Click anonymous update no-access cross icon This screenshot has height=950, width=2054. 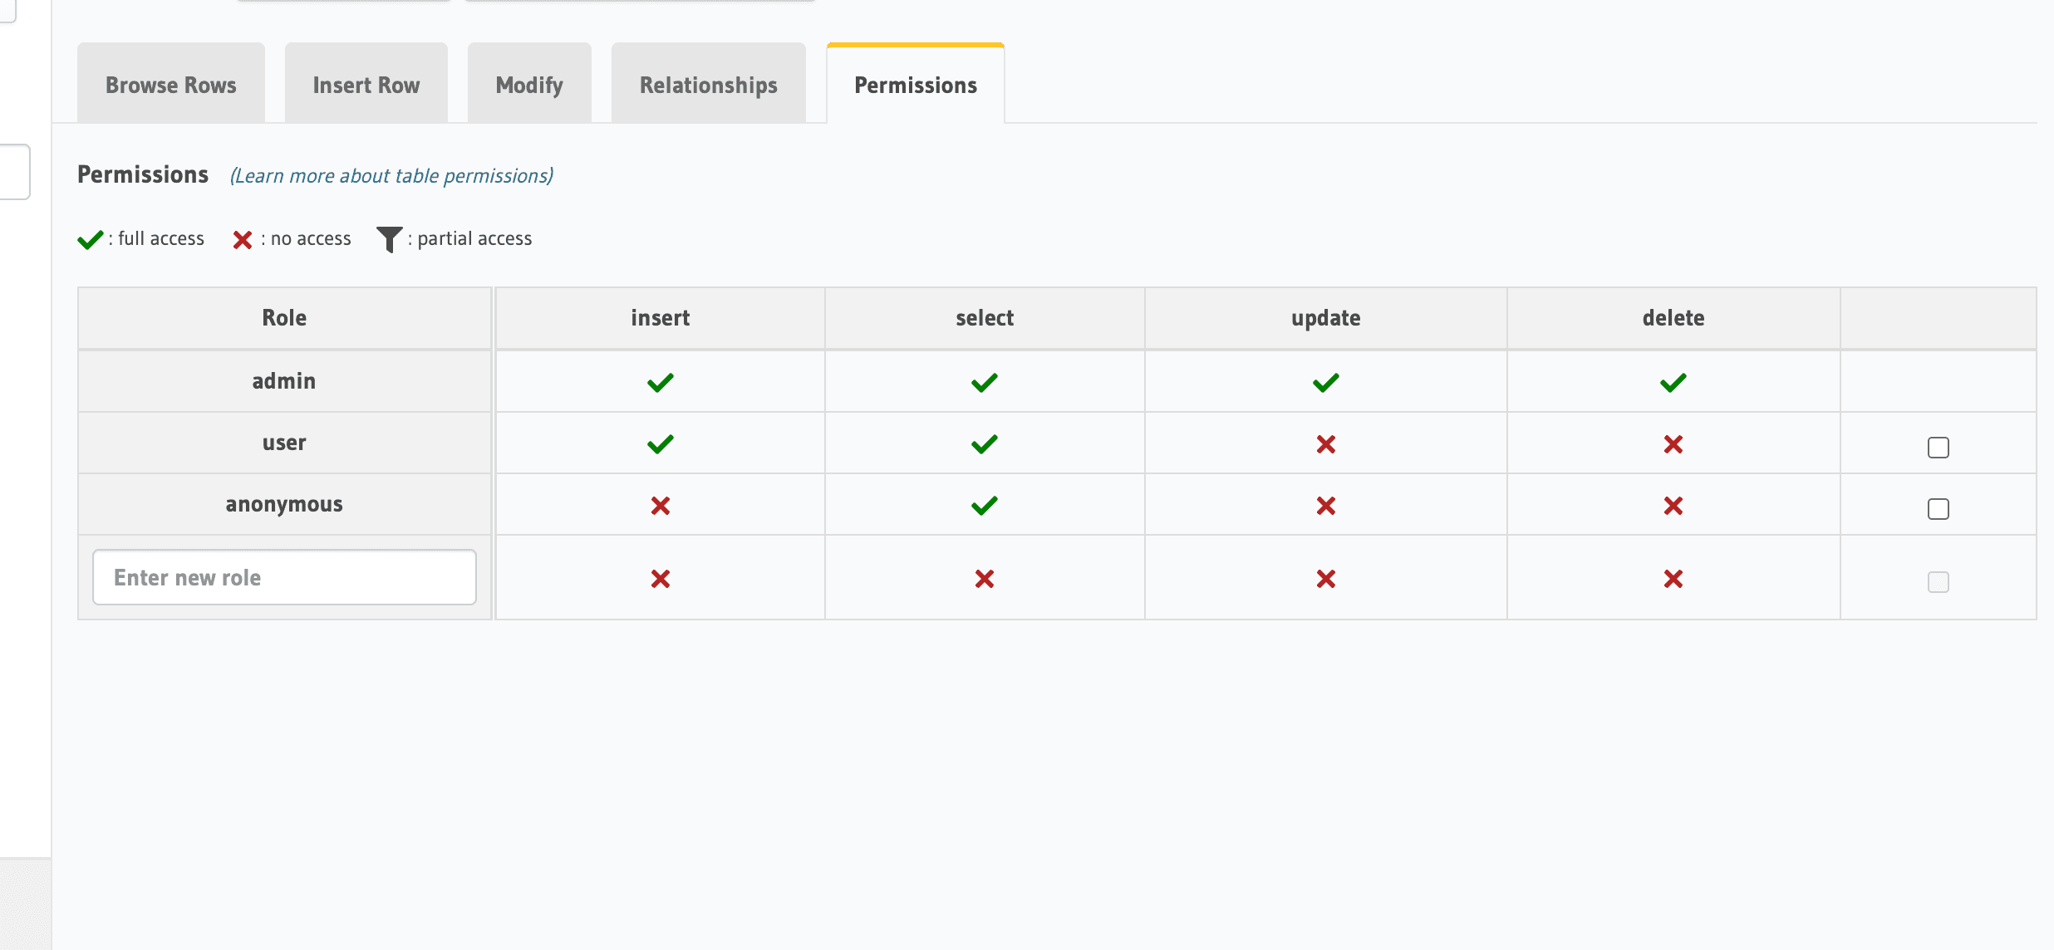pos(1325,505)
